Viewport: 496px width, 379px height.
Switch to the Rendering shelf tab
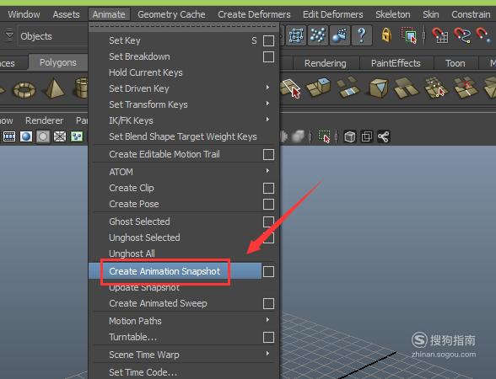pyautogui.click(x=326, y=63)
